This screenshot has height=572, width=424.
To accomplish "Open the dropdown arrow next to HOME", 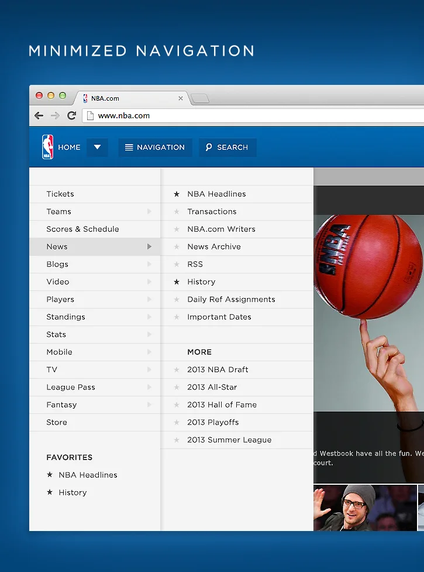I will pyautogui.click(x=97, y=147).
